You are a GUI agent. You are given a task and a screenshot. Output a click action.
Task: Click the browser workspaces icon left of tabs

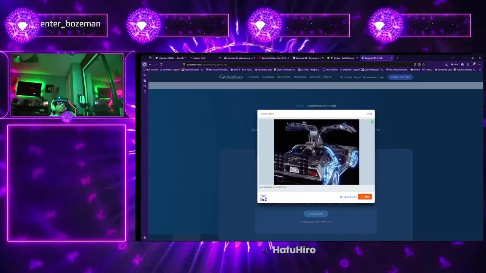pyautogui.click(x=150, y=58)
